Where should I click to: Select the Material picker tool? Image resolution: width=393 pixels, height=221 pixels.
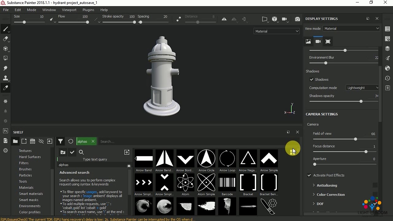click(5, 88)
